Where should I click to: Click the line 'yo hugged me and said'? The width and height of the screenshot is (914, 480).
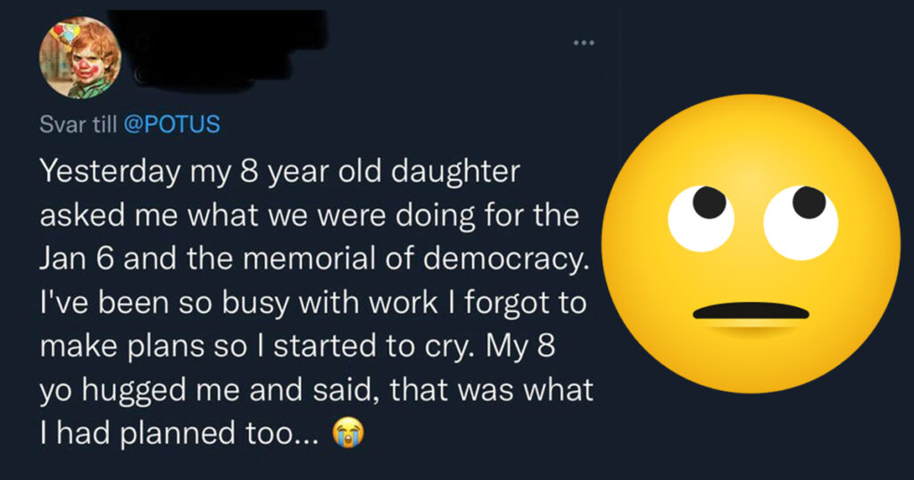pos(317,391)
